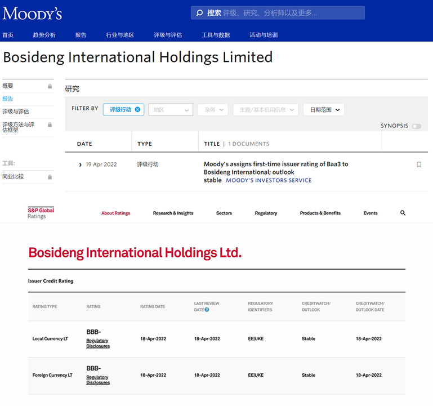Click the bookmark icon on the document row
Screen dimensions: 433x406
[x=419, y=165]
